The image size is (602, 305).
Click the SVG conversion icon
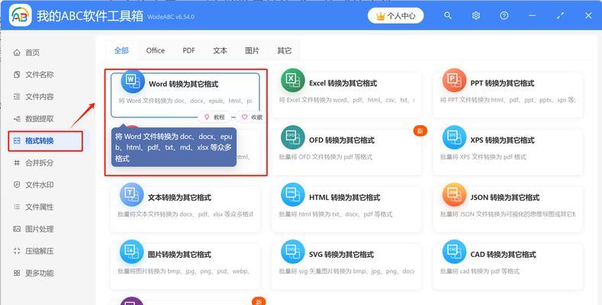292,252
